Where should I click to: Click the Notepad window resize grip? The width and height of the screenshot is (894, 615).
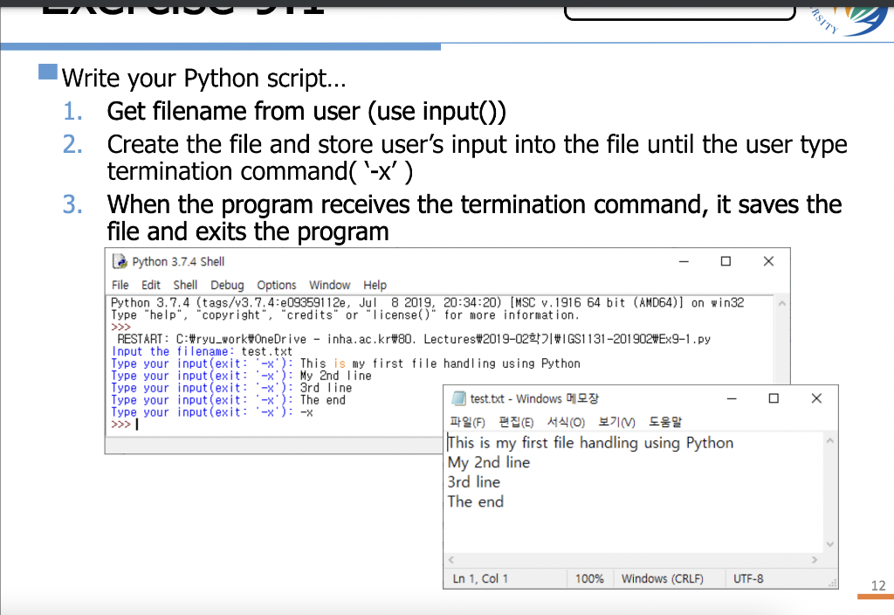[833, 583]
